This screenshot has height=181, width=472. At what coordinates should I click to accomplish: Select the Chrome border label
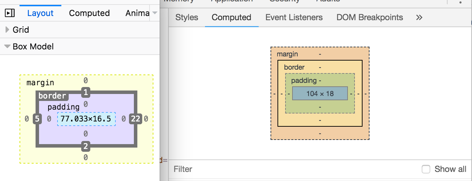pyautogui.click(x=294, y=68)
